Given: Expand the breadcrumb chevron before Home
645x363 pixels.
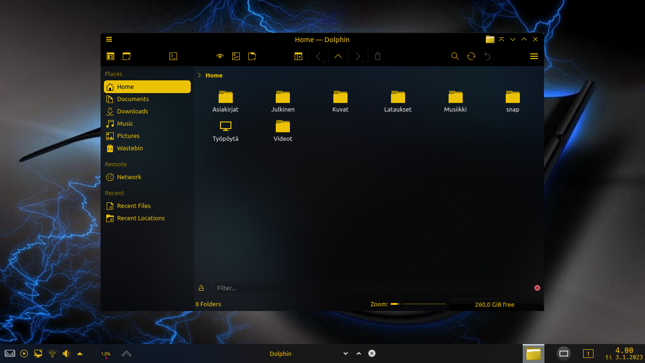Looking at the screenshot, I should click(x=199, y=75).
